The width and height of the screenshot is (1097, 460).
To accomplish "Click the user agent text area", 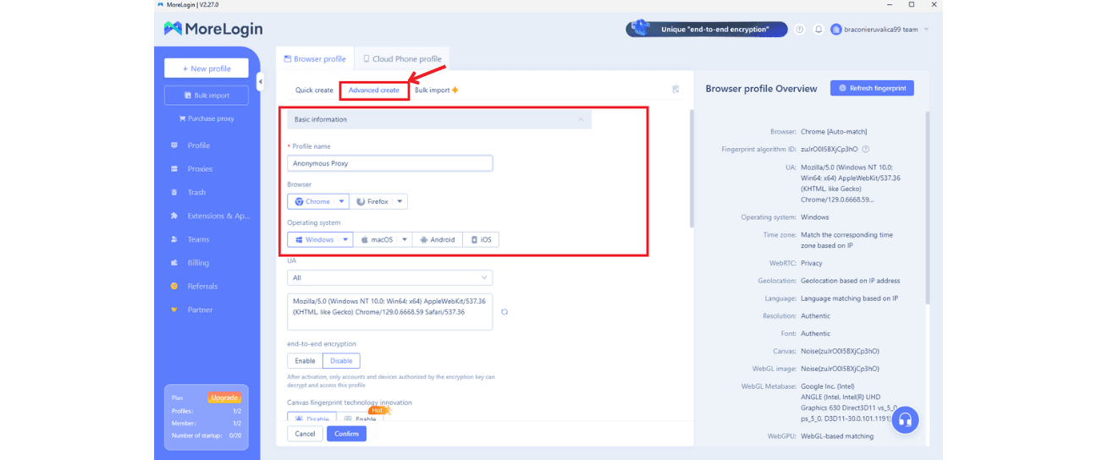I will coord(389,312).
